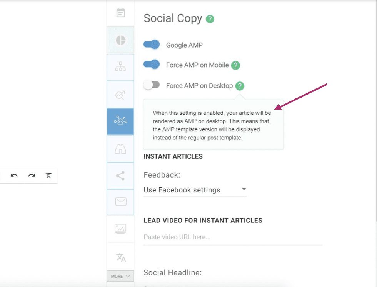
Task: Open the binoculars sidebar tab
Action: click(121, 149)
